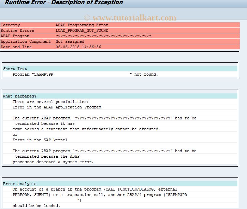Select 'Program "SAPMP3PR' in Short Text
The width and height of the screenshot is (247, 209).
click(33, 75)
